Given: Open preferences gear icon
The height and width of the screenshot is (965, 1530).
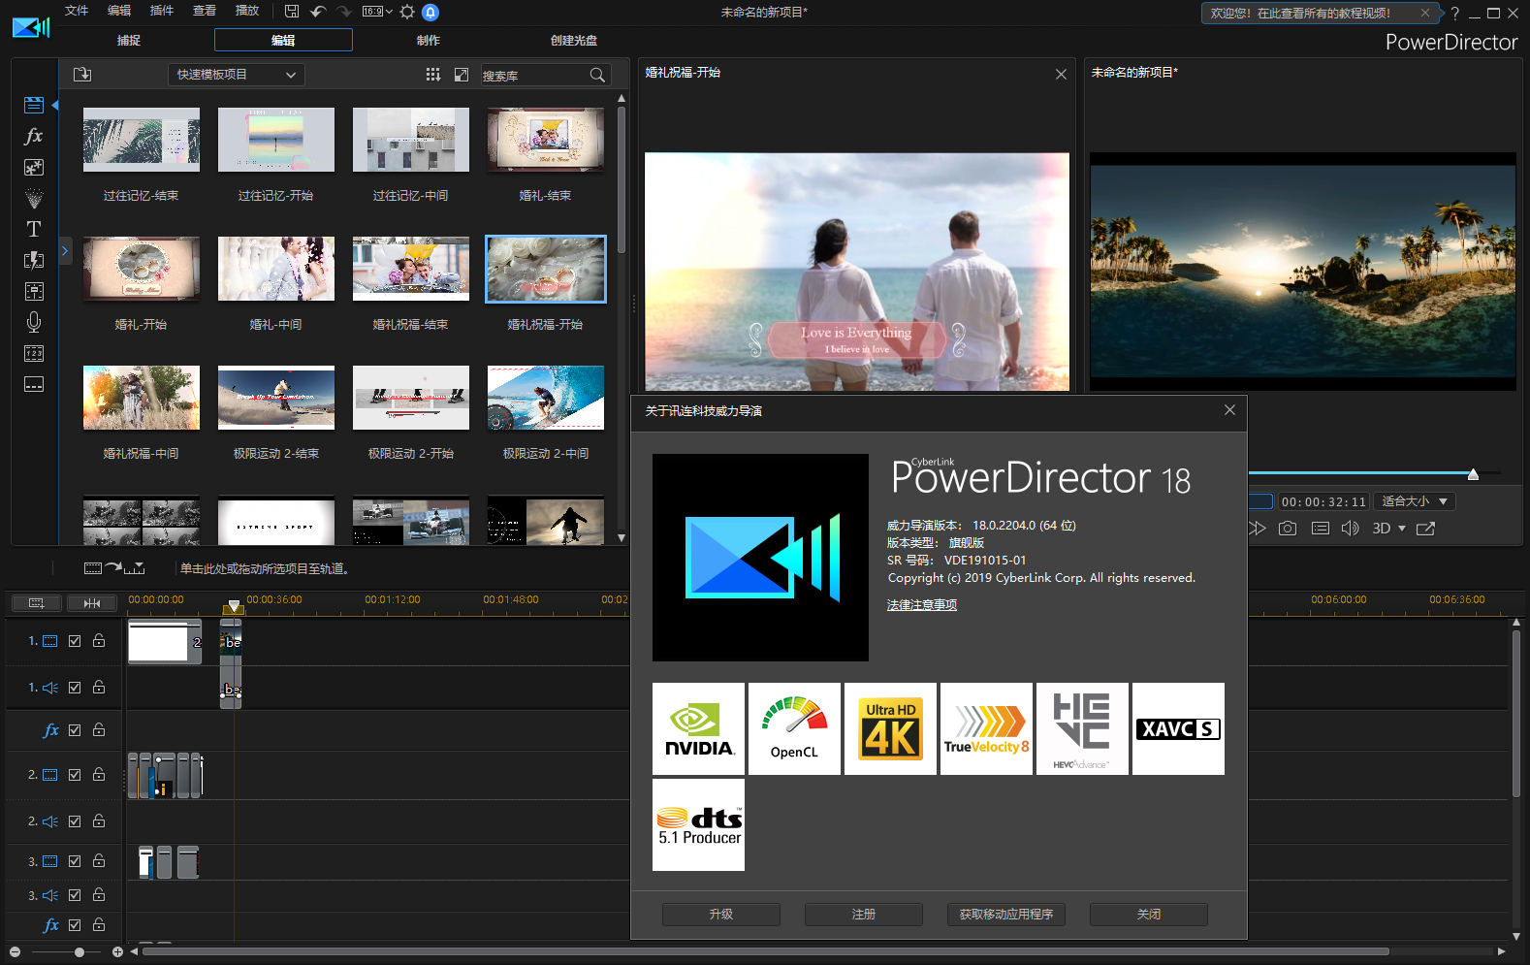Looking at the screenshot, I should tap(407, 12).
